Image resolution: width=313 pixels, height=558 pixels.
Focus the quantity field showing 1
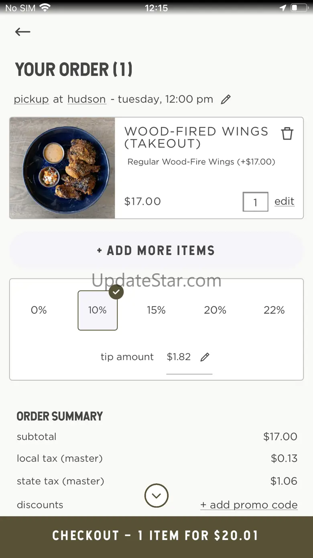(255, 202)
